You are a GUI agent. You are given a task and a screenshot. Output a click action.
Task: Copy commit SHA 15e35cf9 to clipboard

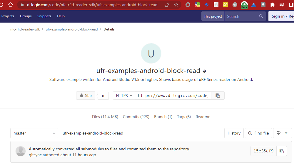tap(282, 151)
